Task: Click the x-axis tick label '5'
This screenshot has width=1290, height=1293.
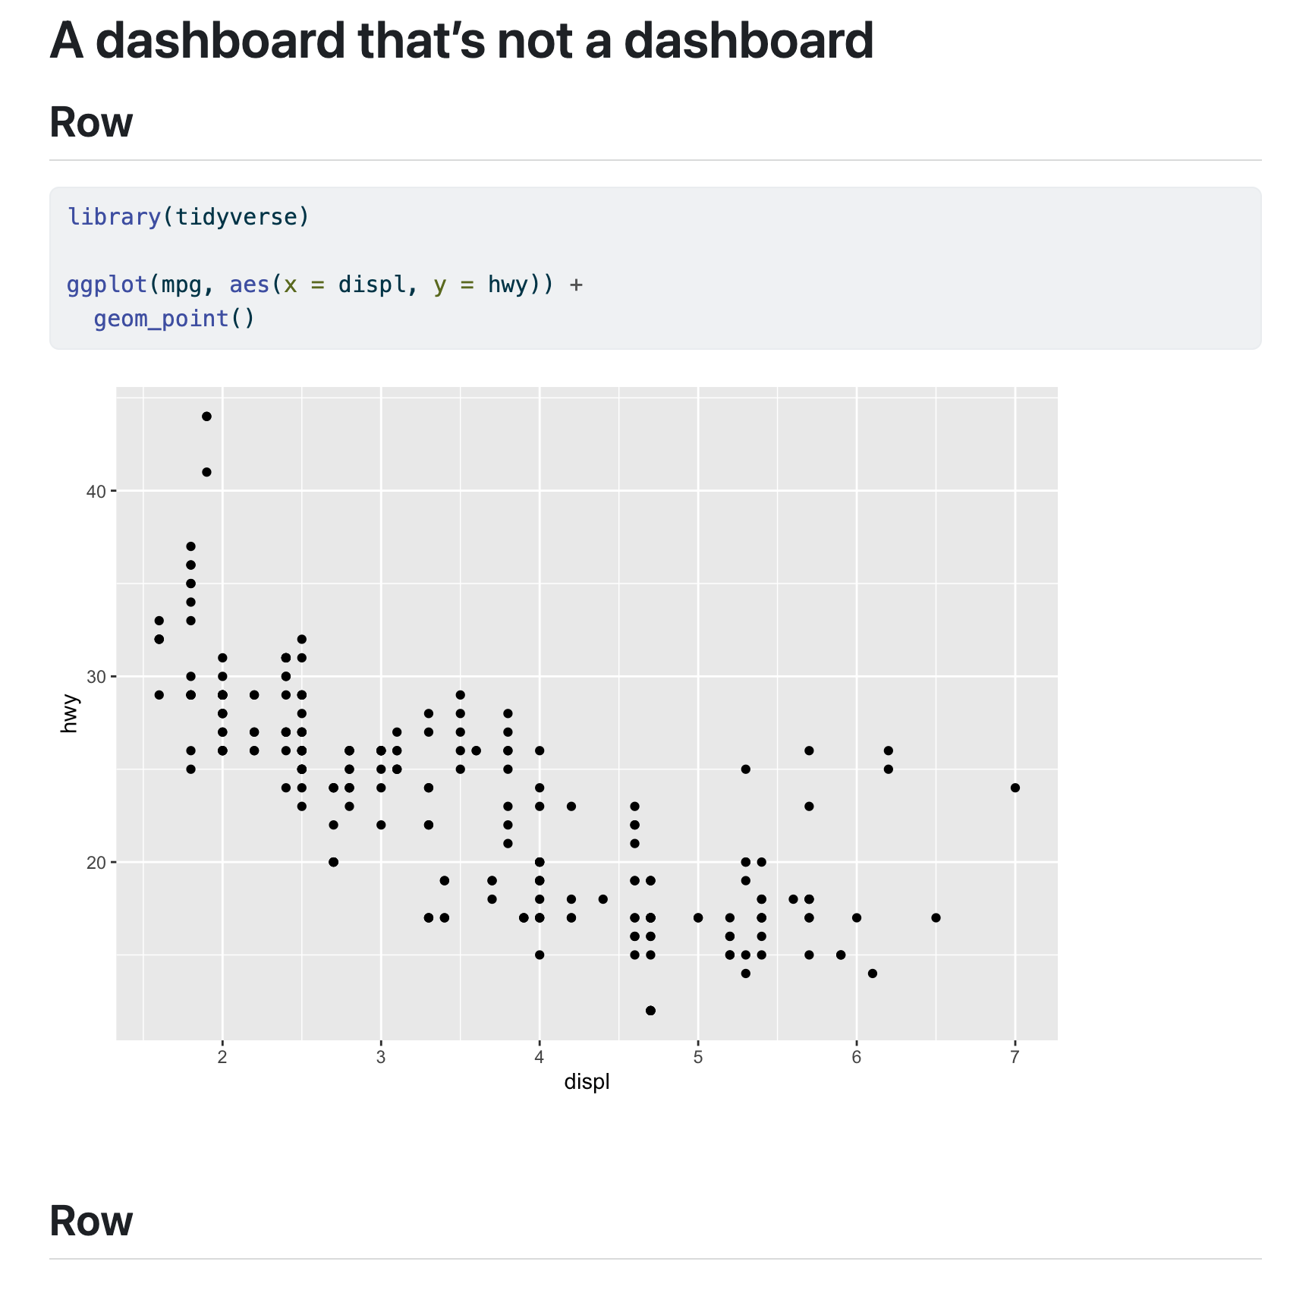Action: 697,1057
